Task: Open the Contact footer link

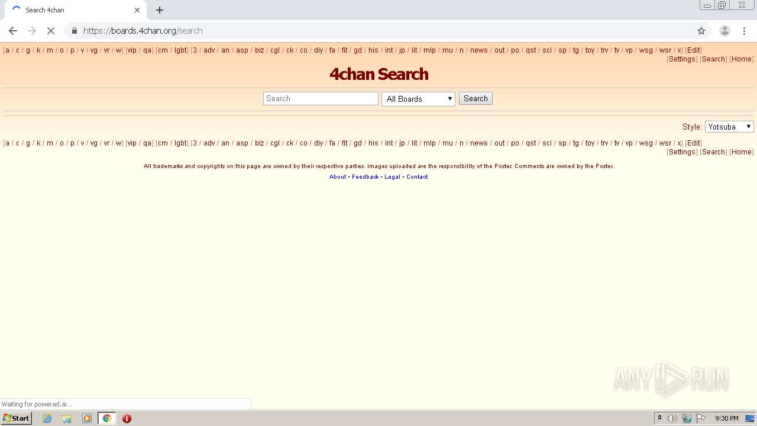Action: click(x=417, y=177)
